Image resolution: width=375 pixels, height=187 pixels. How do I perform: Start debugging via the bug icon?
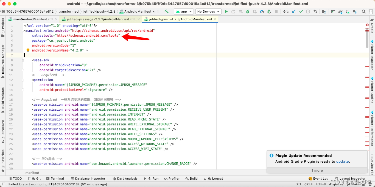248,11
